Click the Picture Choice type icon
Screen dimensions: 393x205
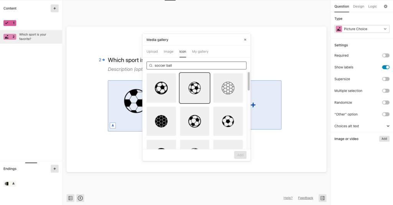pyautogui.click(x=339, y=29)
